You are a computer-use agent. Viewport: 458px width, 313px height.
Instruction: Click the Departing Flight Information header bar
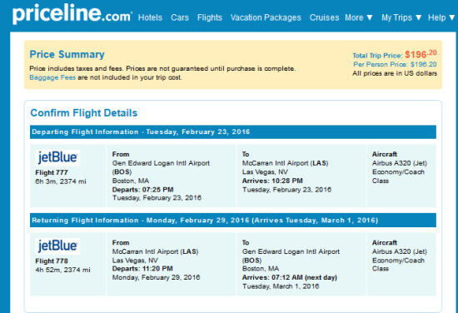pos(233,132)
